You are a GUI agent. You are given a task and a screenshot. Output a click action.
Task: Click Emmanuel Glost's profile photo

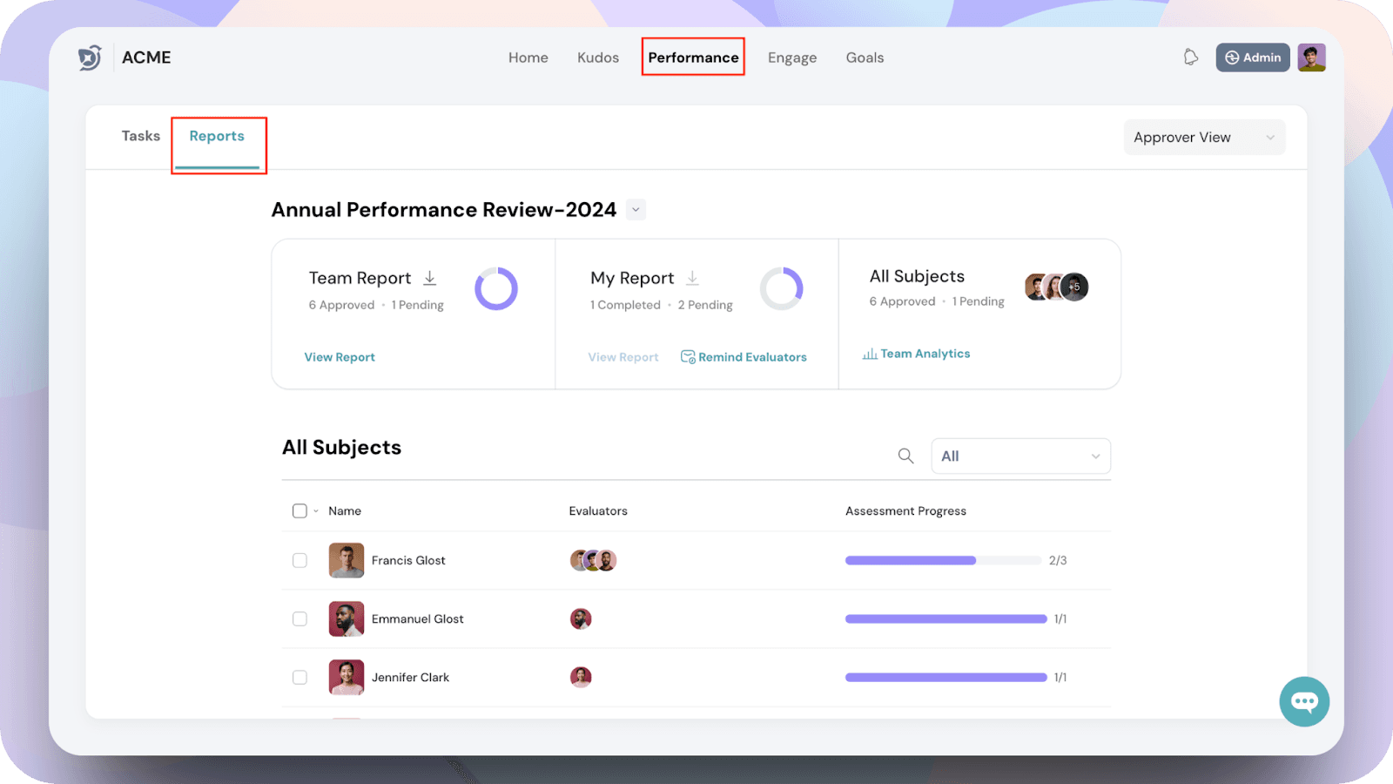[x=347, y=618]
